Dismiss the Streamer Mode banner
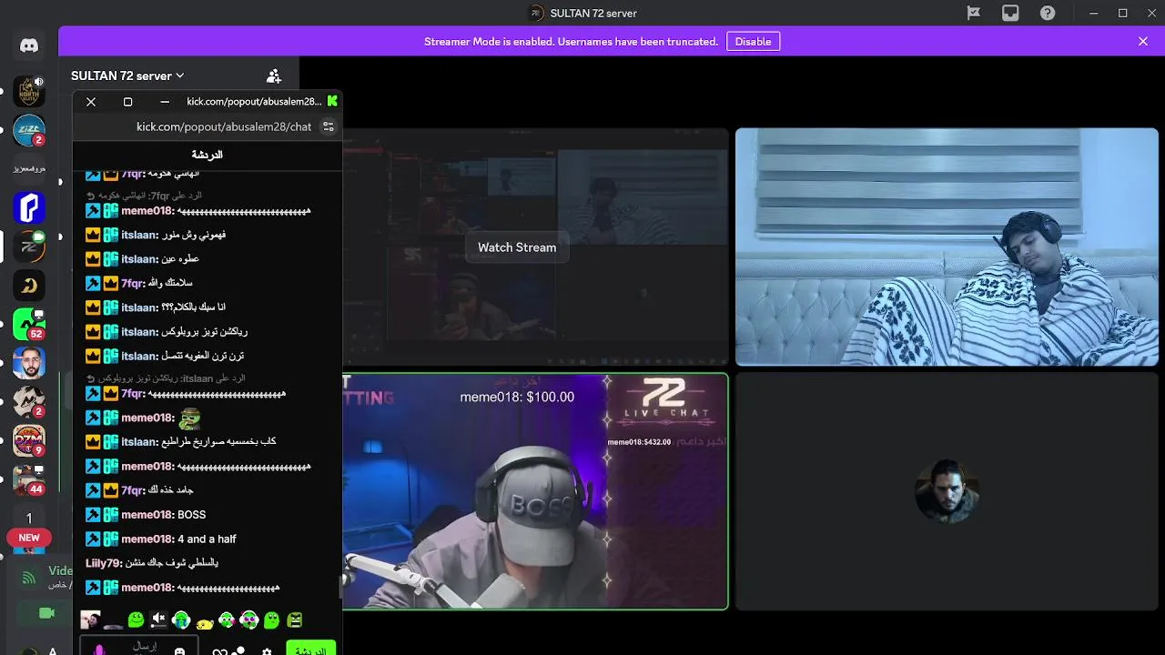The width and height of the screenshot is (1165, 655). point(1143,42)
